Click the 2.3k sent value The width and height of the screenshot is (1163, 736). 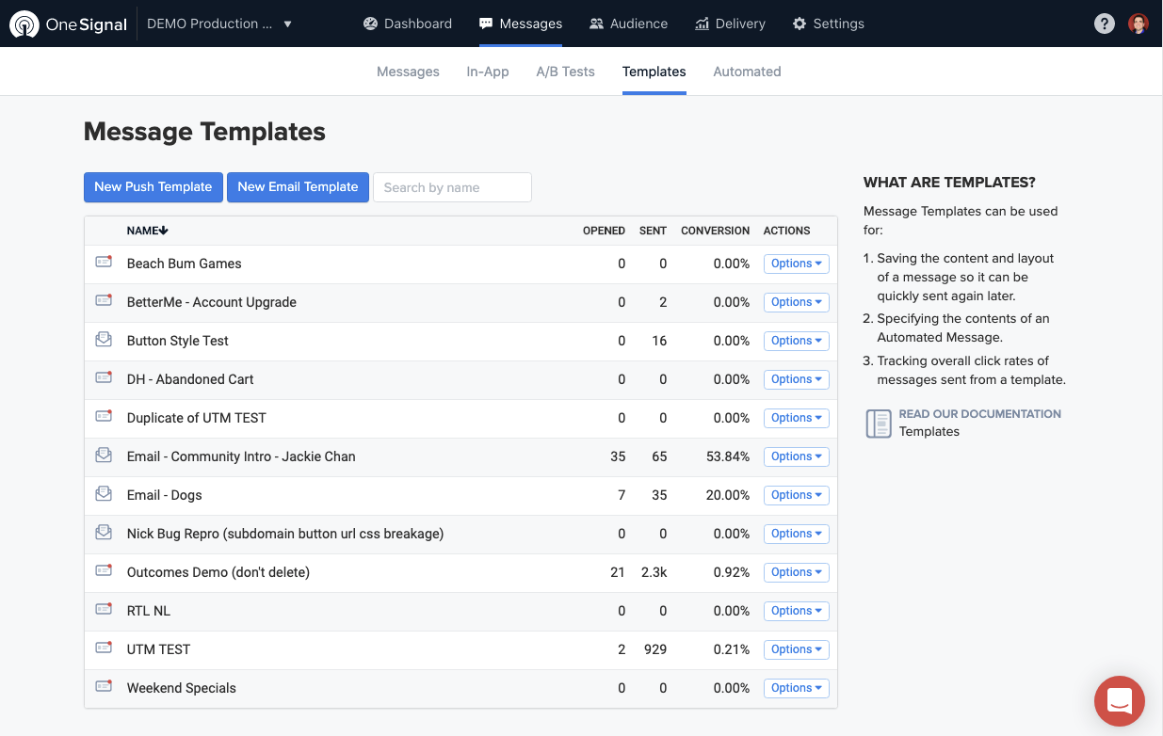click(x=653, y=572)
